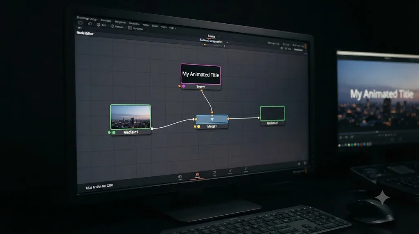The width and height of the screenshot is (419, 234).
Task: Click the left green dot below MediaIn1
Action: coord(109,133)
